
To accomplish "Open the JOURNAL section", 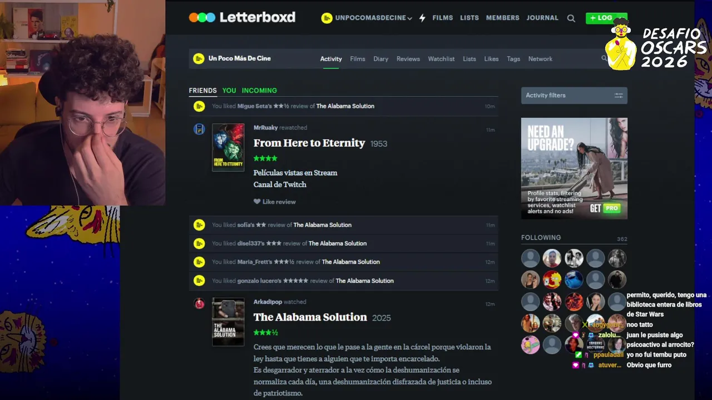I will (542, 18).
